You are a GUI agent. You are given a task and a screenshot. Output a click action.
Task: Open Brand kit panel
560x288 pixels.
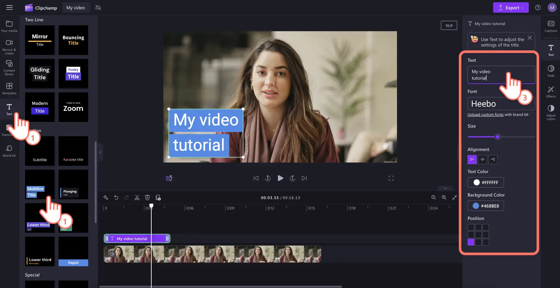pyautogui.click(x=9, y=151)
